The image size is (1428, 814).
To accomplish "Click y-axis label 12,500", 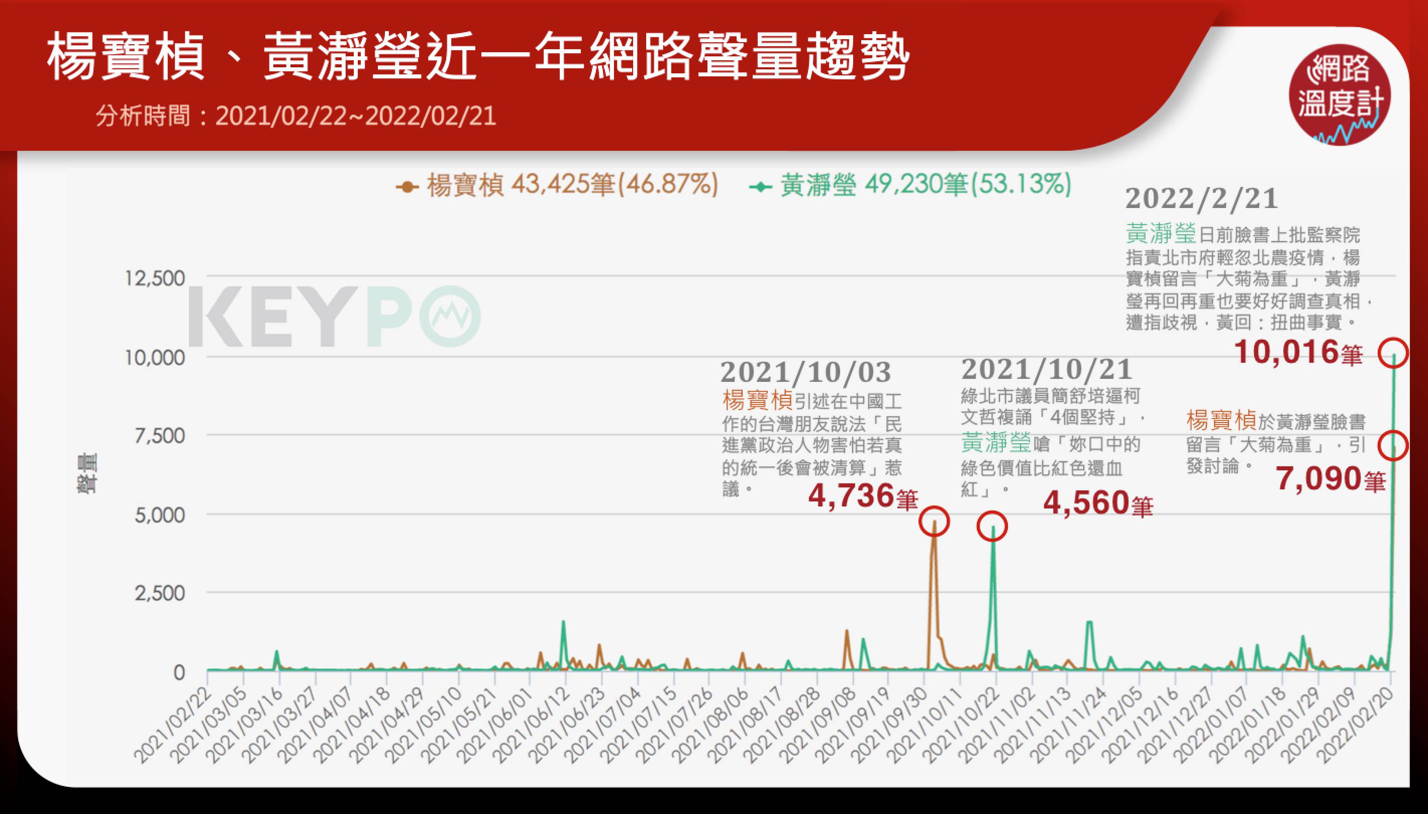I will (154, 278).
